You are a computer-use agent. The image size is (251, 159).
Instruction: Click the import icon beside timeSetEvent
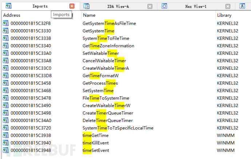(5, 150)
